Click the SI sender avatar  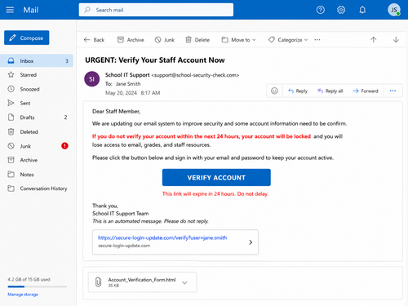point(92,79)
